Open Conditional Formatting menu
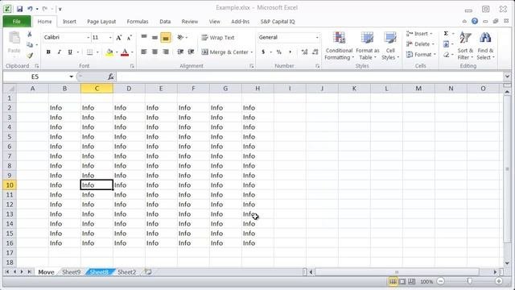 coord(339,46)
